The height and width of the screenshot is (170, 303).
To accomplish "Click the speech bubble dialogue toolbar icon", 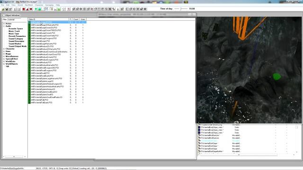I will click(x=64, y=9).
